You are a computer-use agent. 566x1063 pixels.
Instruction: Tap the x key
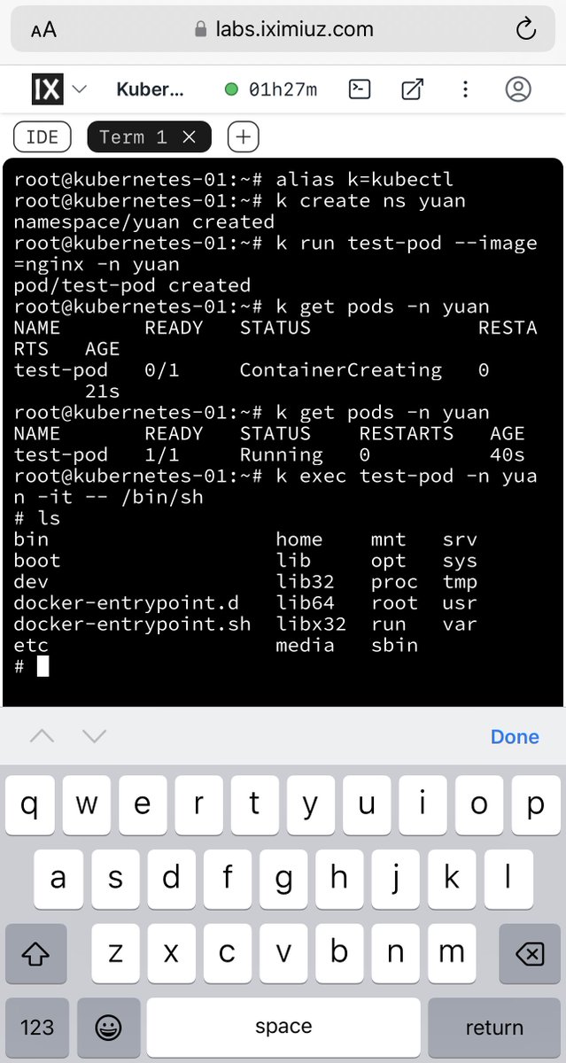coord(171,953)
